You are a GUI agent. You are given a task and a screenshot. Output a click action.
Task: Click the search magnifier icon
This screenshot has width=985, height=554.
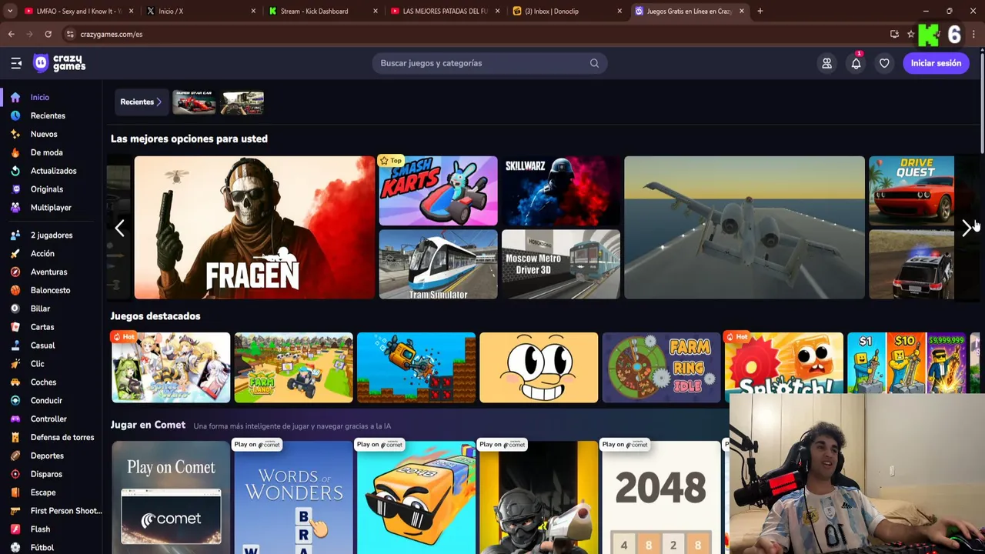[x=594, y=63]
